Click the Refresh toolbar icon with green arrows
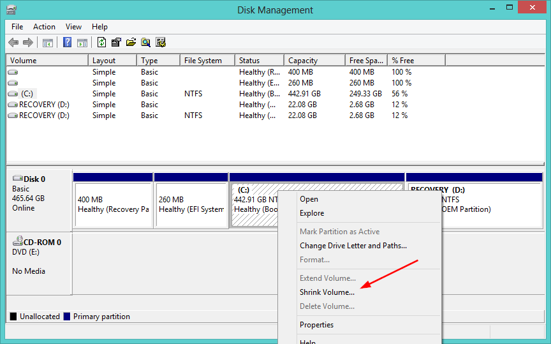 tap(101, 43)
